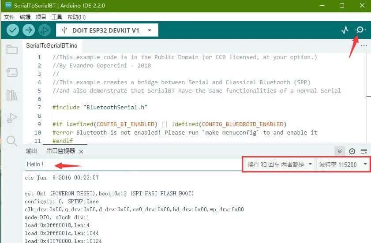
Task: Open the board selector DOIT ESP32 DEVKIT V1
Action: pos(107,30)
